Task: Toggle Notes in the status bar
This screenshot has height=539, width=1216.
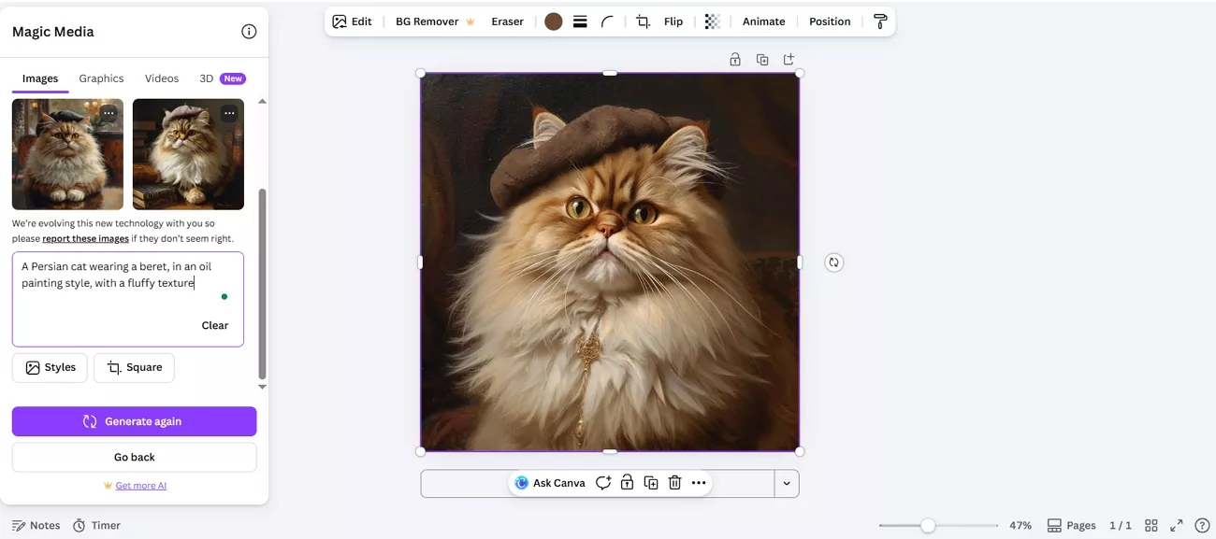Action: click(36, 525)
